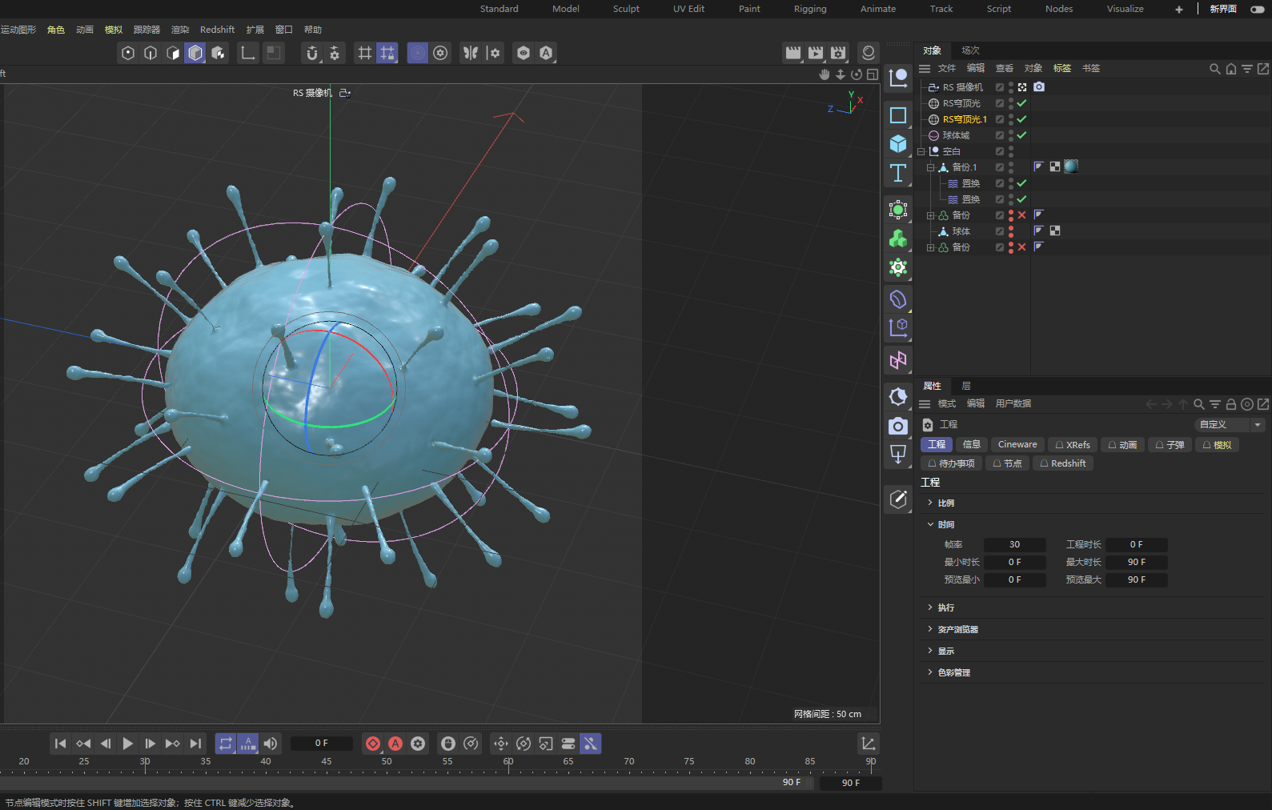Expand the 执行 section

930,607
